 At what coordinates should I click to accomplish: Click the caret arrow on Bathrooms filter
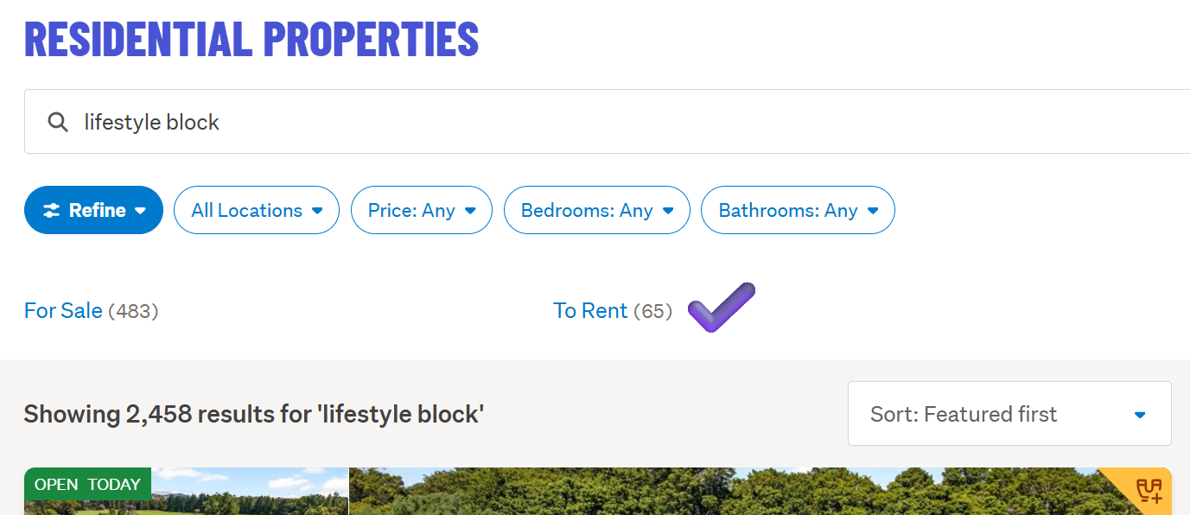(x=873, y=210)
